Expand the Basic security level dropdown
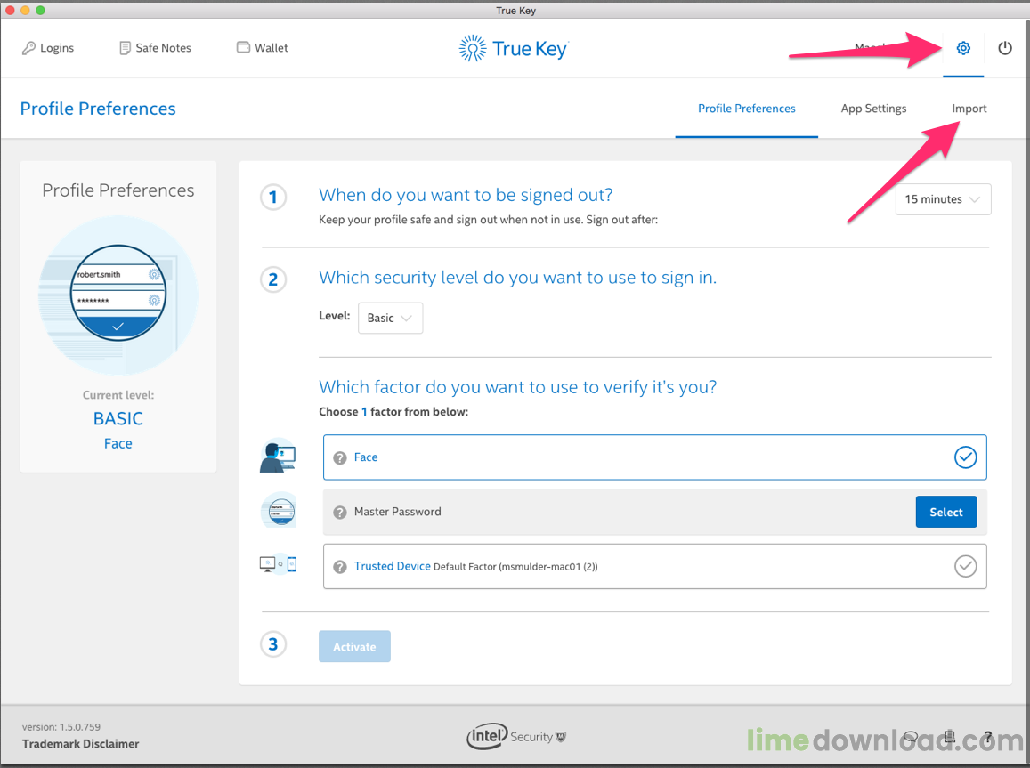This screenshot has height=768, width=1030. (390, 318)
